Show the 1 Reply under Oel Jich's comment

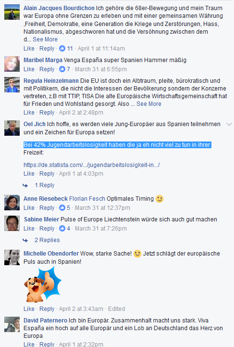(x=45, y=185)
